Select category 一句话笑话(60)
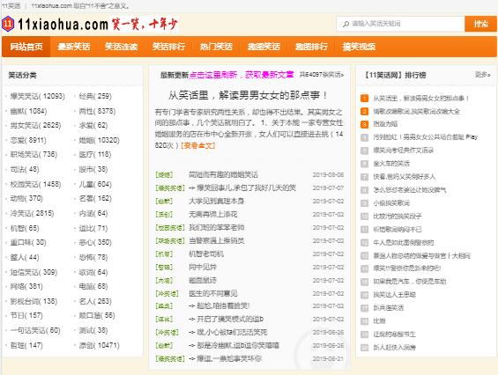The image size is (498, 375). 35,331
